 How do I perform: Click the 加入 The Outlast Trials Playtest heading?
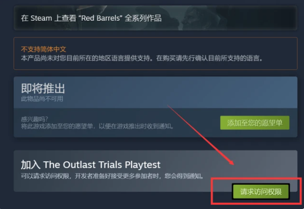91,165
